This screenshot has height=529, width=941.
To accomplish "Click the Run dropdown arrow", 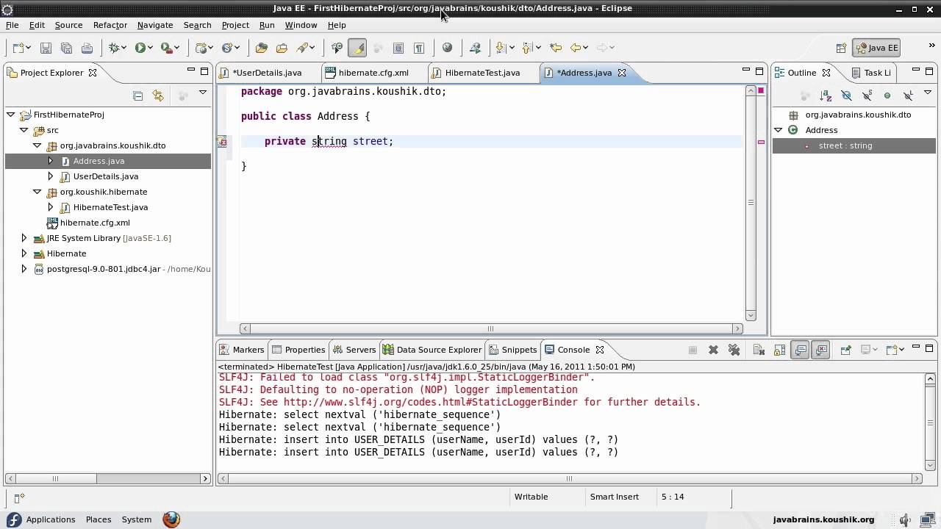I will click(x=151, y=48).
